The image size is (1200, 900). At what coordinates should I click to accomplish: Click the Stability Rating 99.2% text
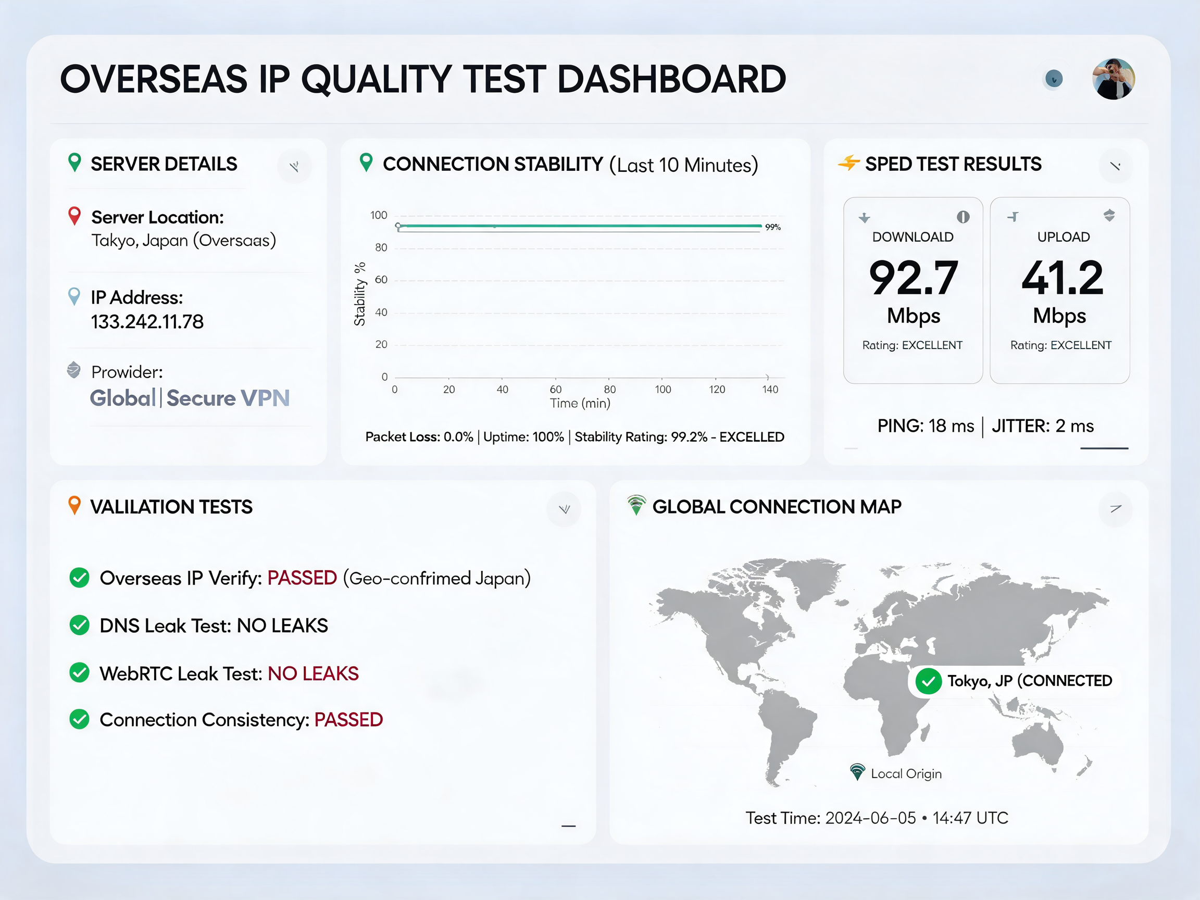pyautogui.click(x=679, y=438)
